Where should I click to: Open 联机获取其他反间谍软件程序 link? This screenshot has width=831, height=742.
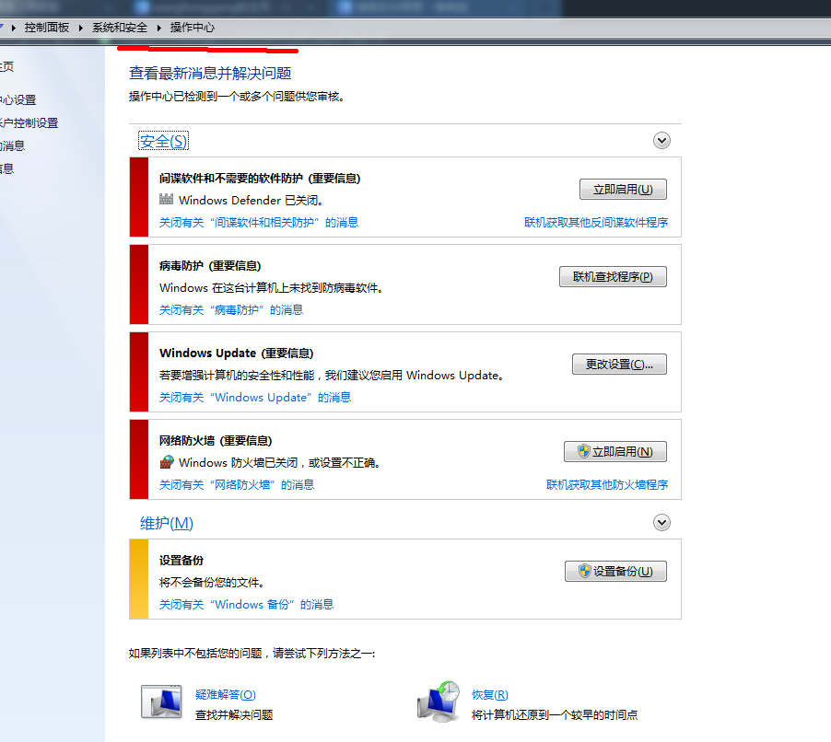pyautogui.click(x=596, y=223)
